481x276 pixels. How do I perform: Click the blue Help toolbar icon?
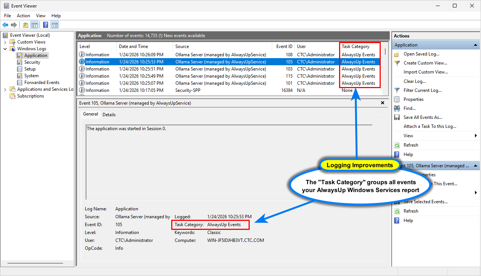click(x=45, y=25)
